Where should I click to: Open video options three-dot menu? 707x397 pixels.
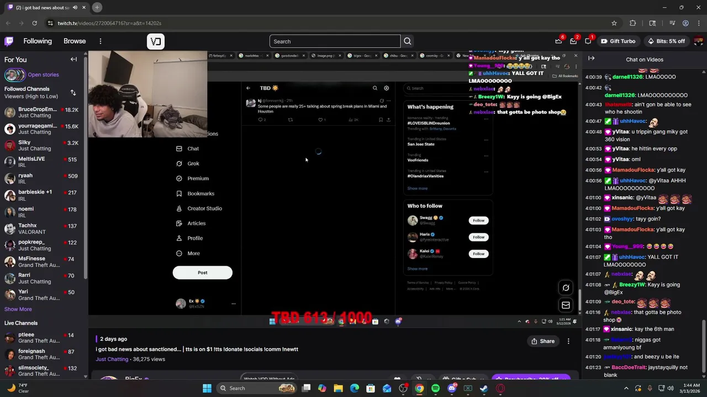[568, 341]
